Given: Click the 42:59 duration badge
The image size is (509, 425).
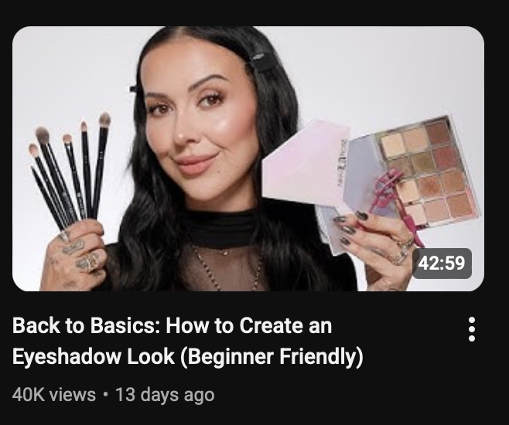Looking at the screenshot, I should tap(442, 263).
